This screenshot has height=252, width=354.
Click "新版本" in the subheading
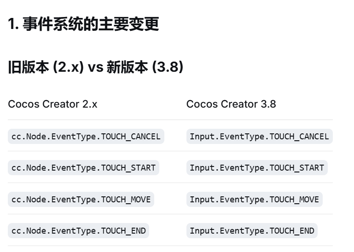pos(127,67)
